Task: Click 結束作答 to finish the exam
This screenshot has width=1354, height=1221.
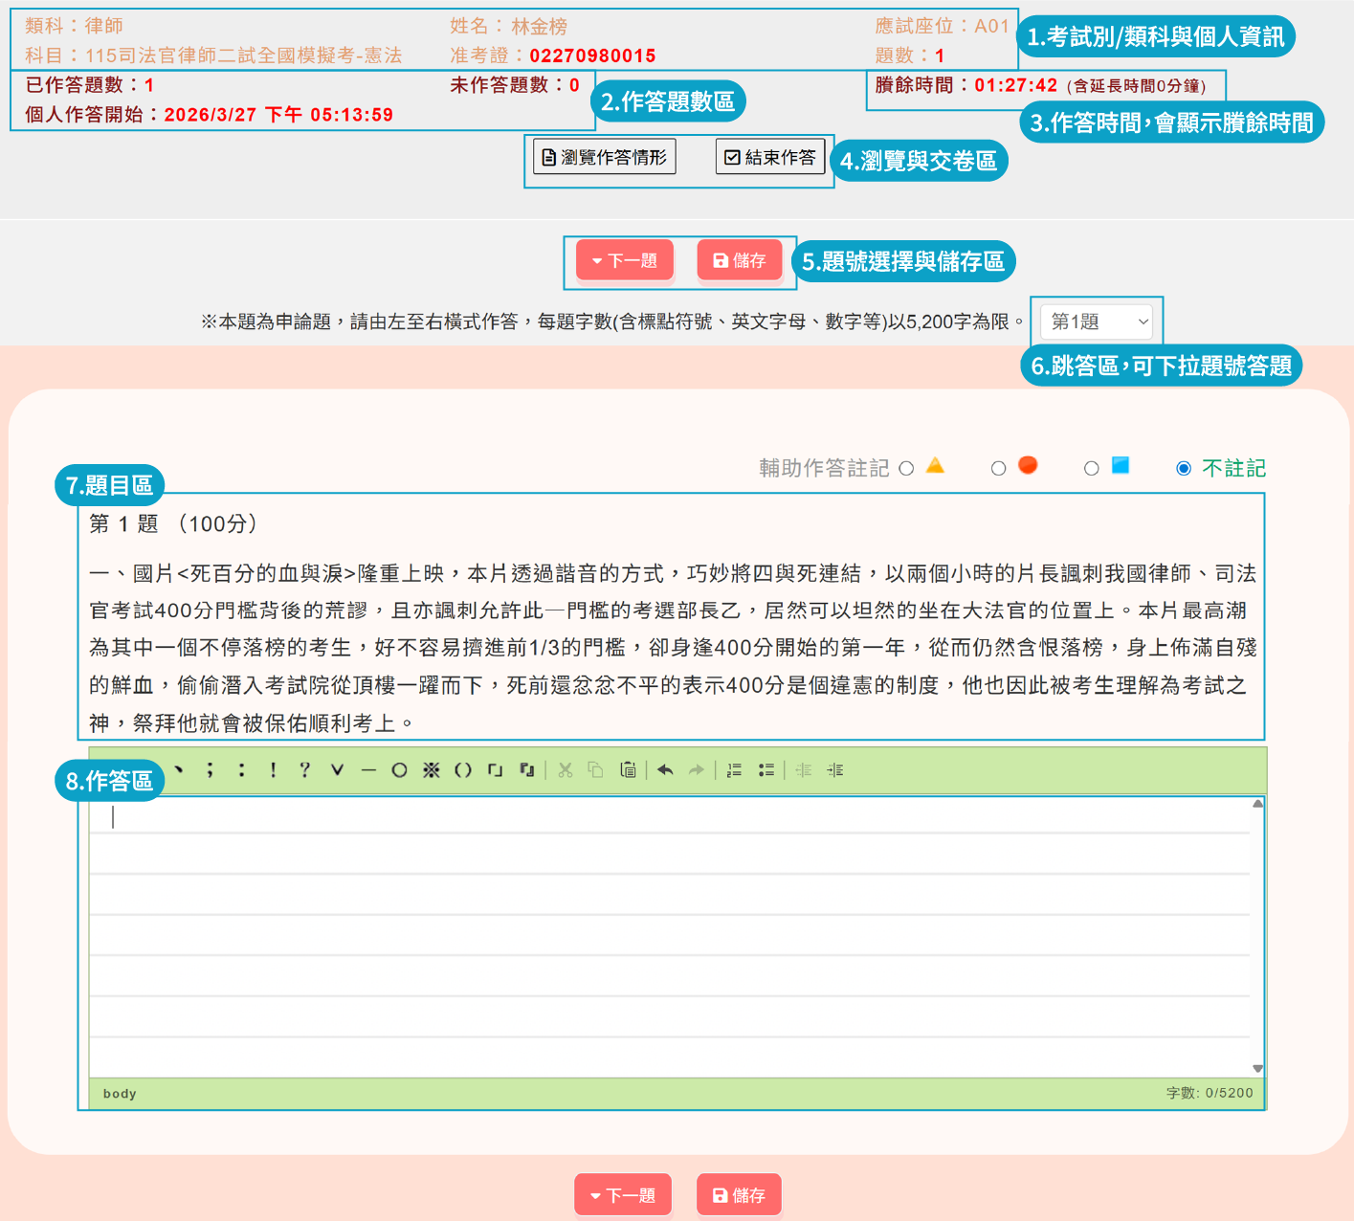Action: 770,157
